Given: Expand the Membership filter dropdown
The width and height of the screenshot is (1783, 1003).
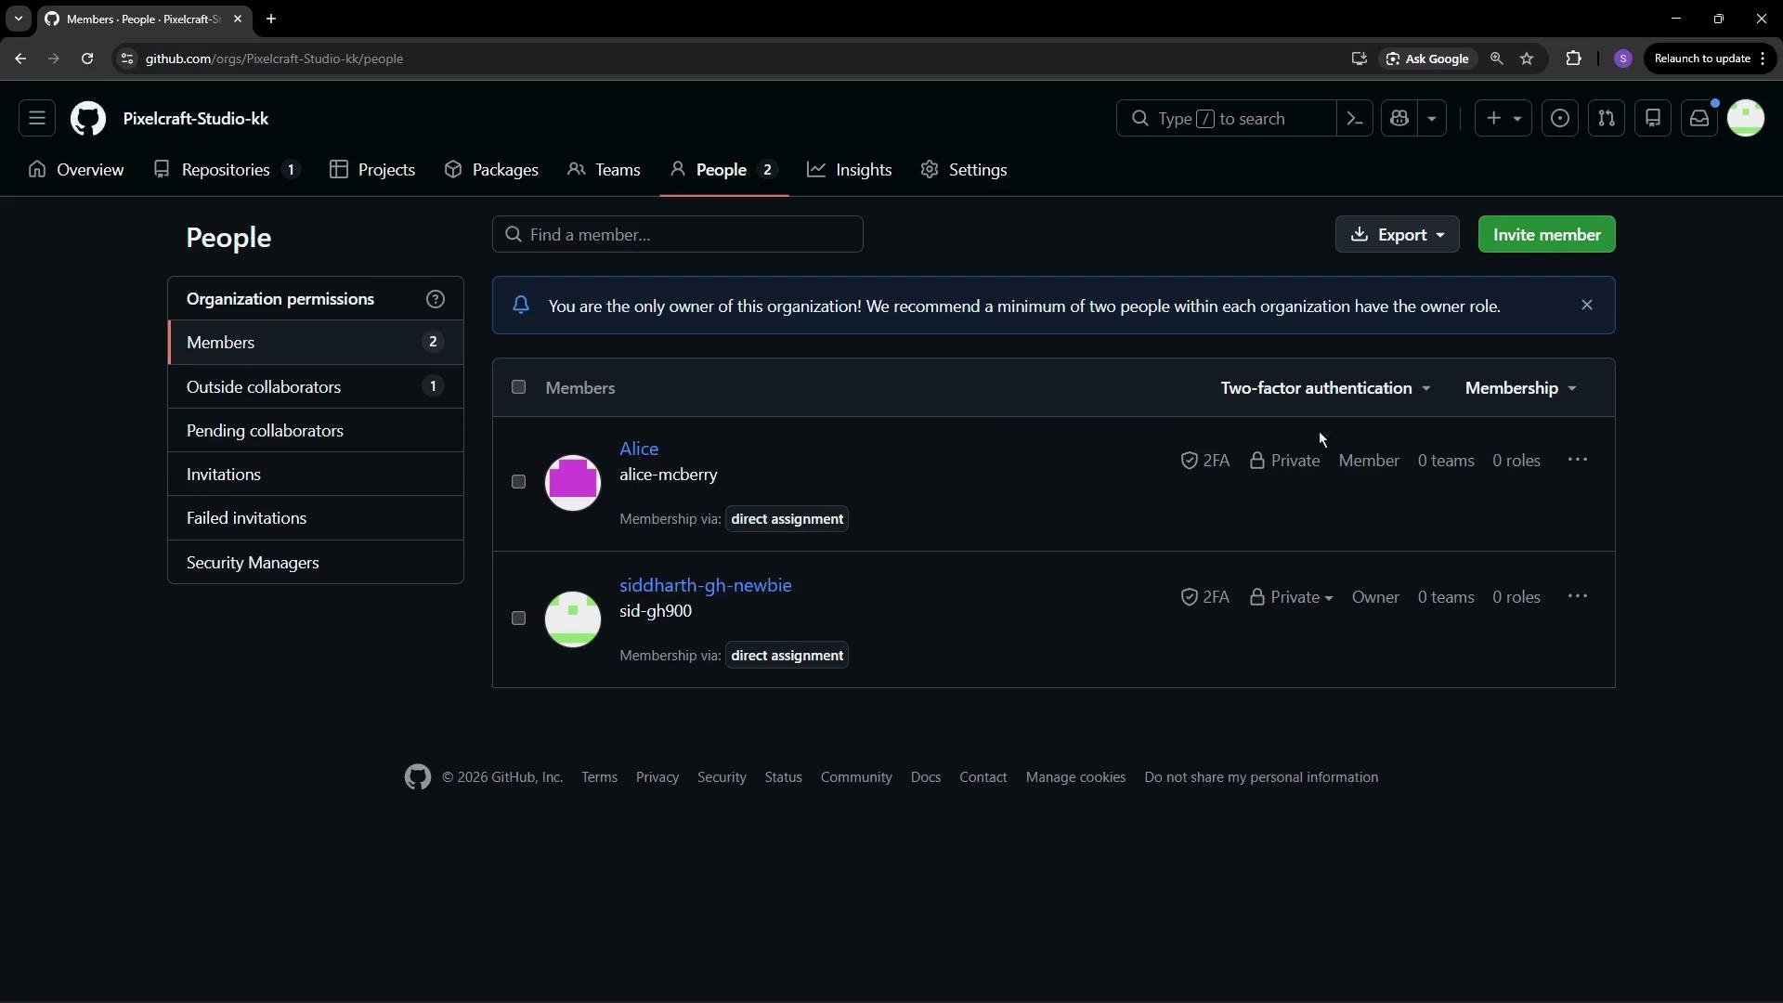Looking at the screenshot, I should 1521,388.
